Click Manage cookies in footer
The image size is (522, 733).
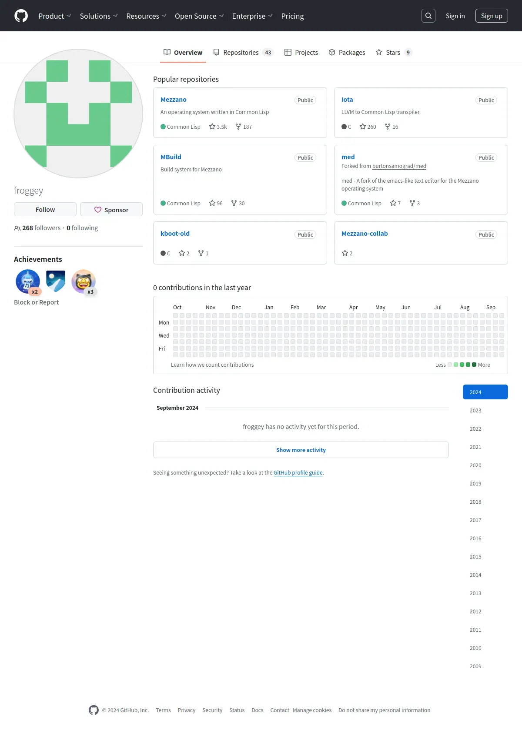click(x=312, y=710)
